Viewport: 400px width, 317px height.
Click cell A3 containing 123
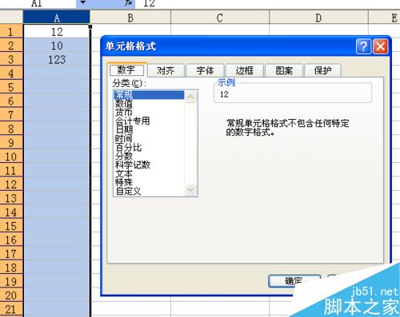point(57,59)
